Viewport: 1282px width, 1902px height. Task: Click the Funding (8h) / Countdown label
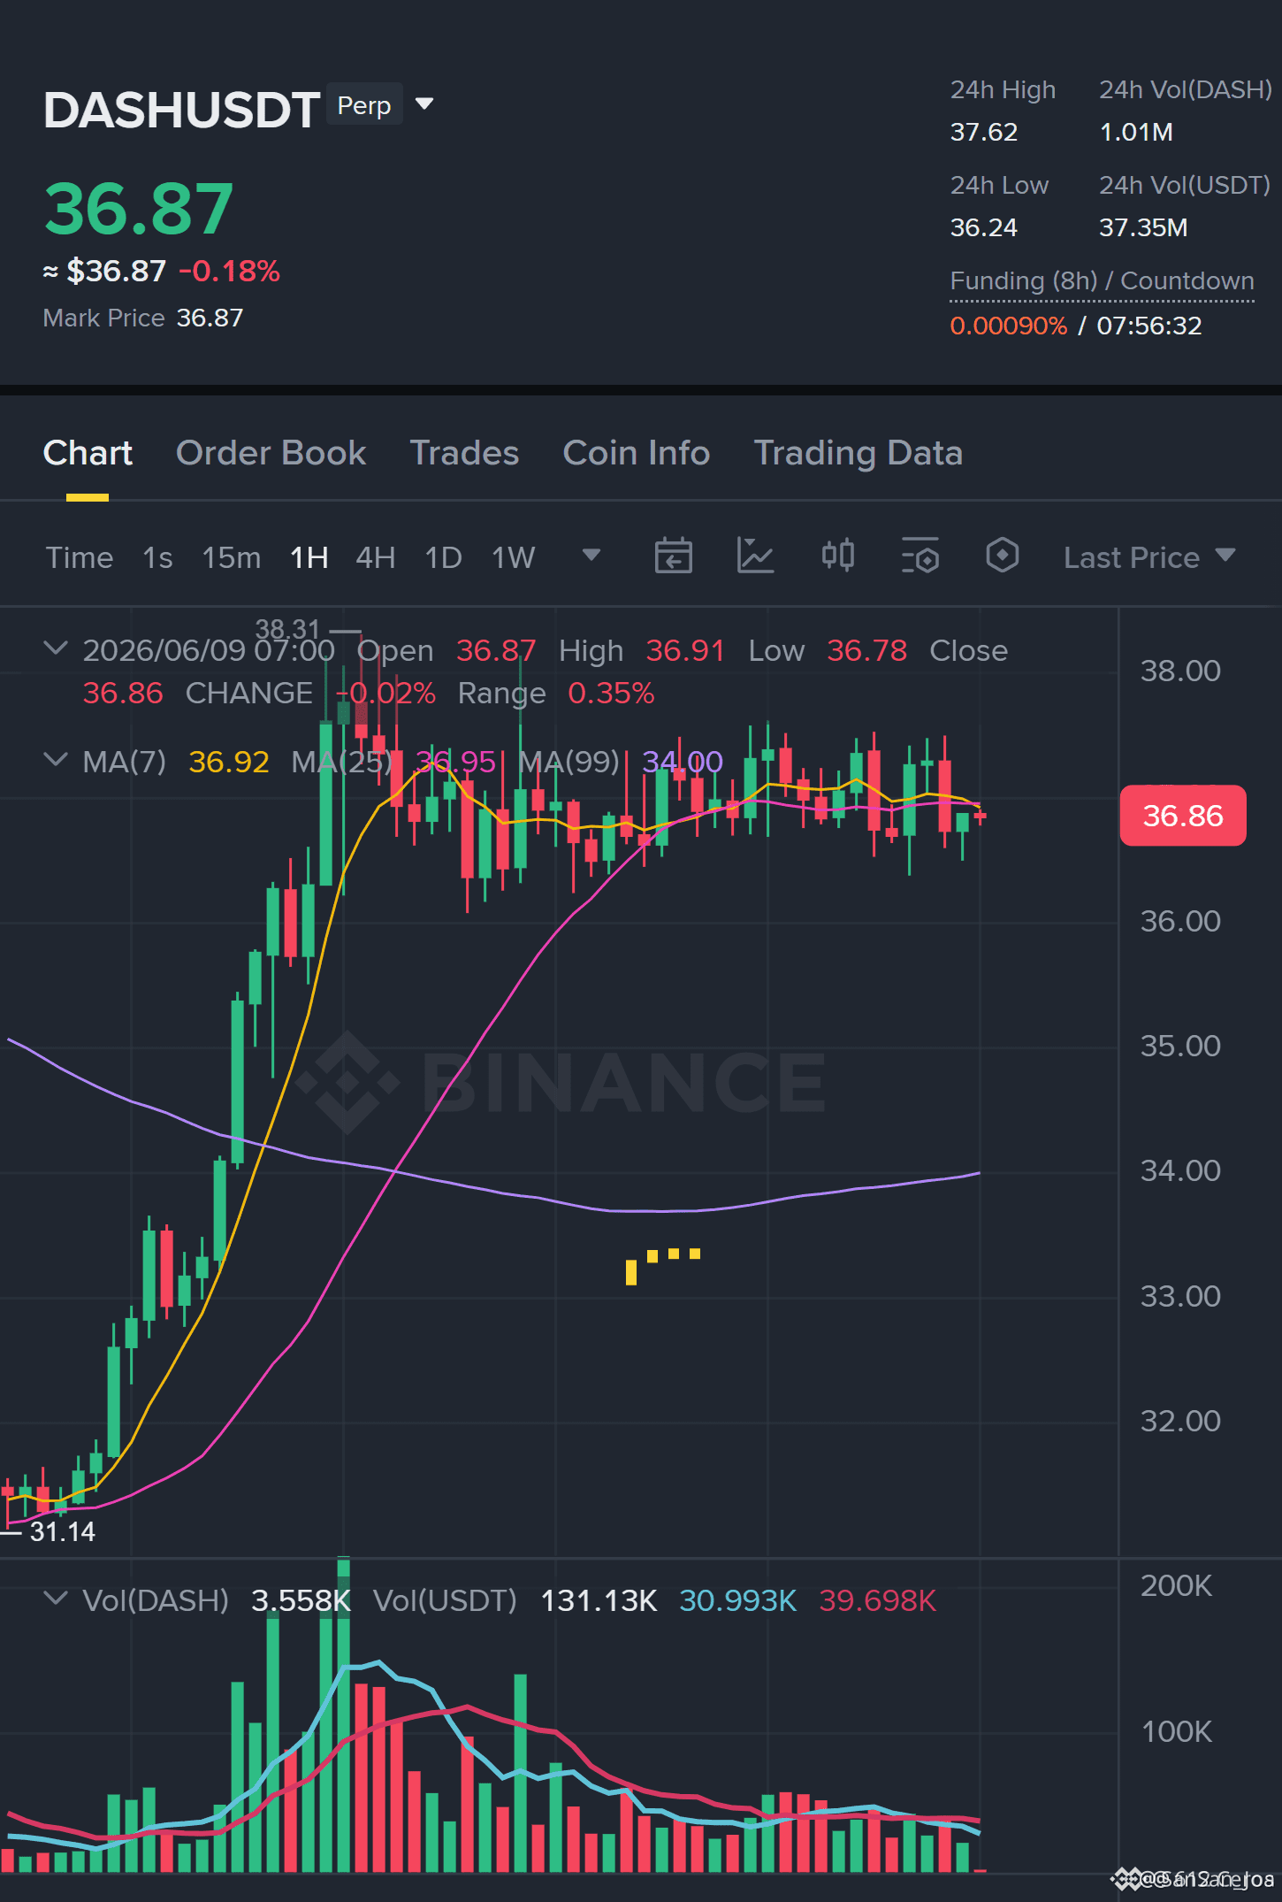coord(1102,280)
